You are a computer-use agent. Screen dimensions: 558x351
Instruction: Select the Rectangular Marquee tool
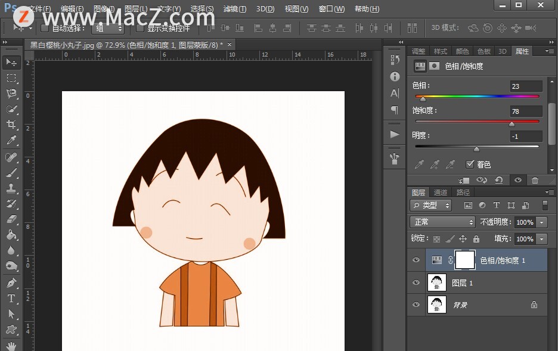point(11,78)
